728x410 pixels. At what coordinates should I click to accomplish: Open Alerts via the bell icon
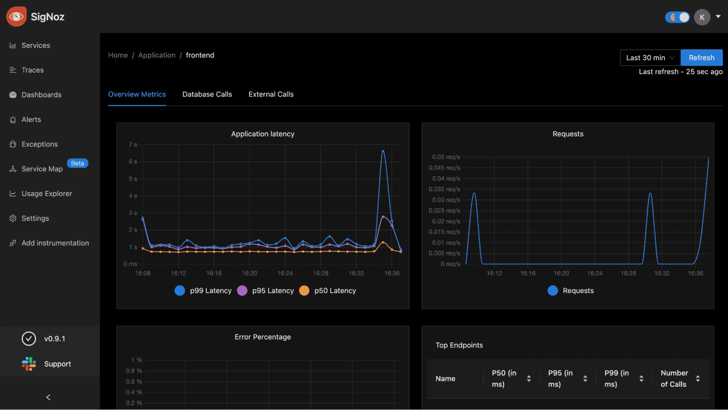13,120
